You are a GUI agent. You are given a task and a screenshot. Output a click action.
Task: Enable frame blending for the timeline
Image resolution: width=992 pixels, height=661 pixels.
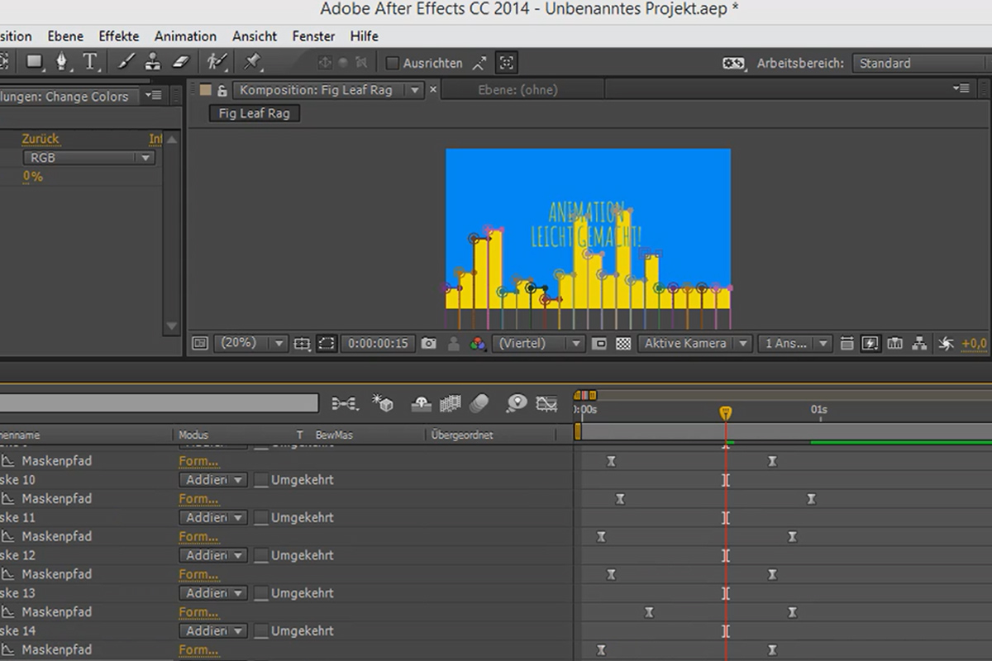coord(450,403)
